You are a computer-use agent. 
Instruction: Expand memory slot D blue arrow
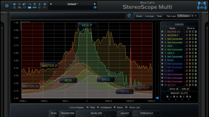[189, 100]
